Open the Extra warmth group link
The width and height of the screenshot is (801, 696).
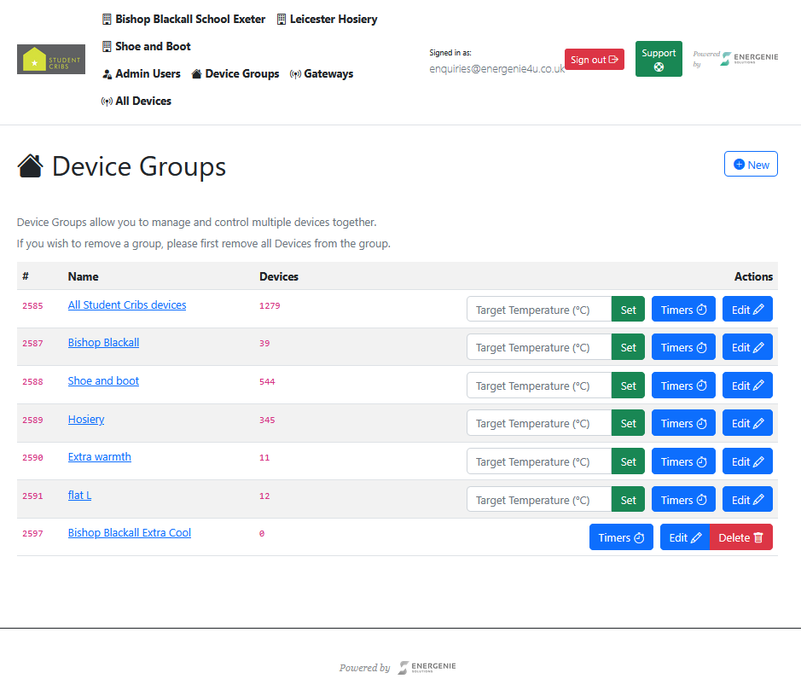click(100, 457)
